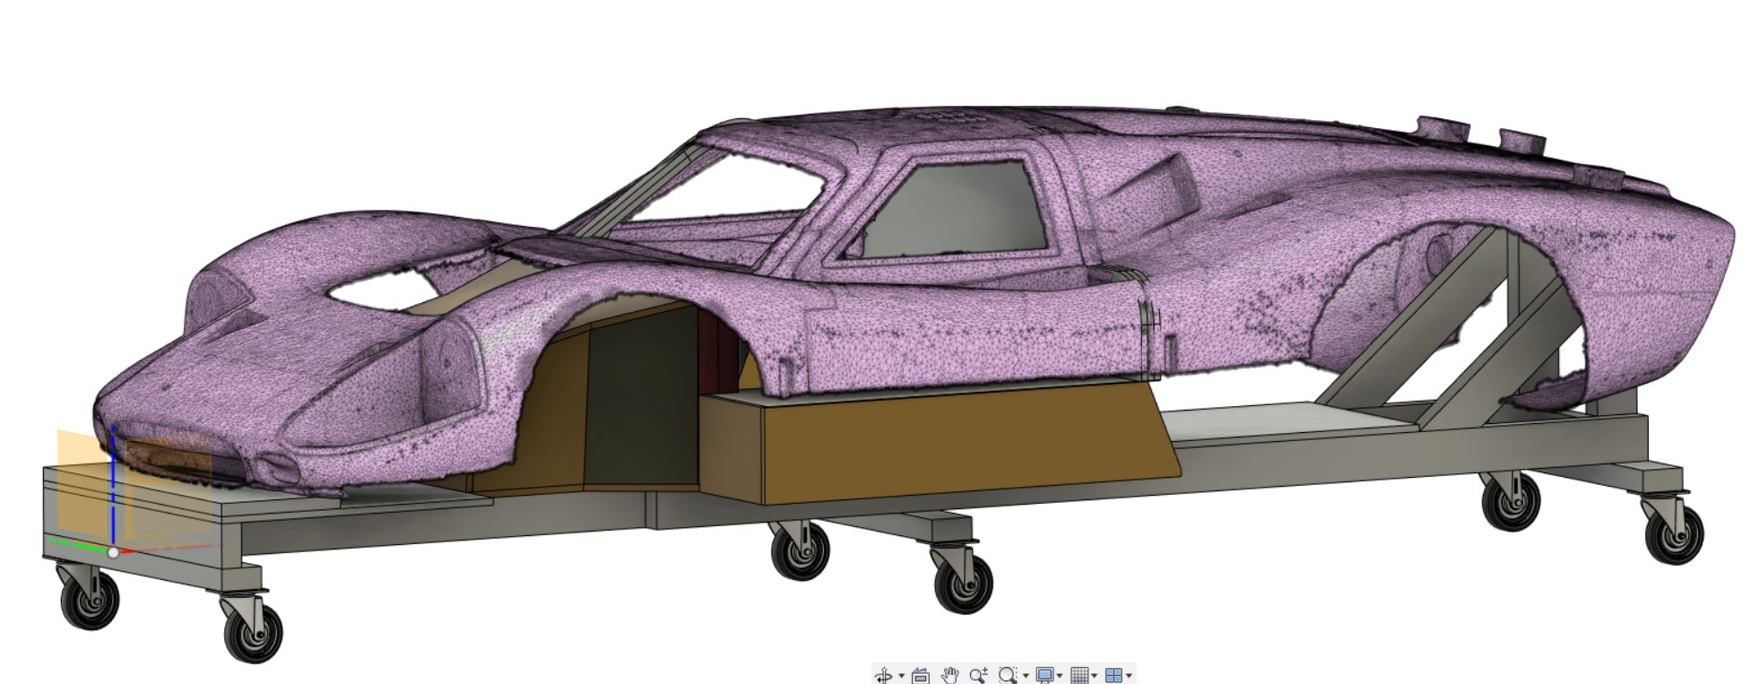1759x684 pixels.
Task: Activate the Zoom Window tool
Action: 1008,675
